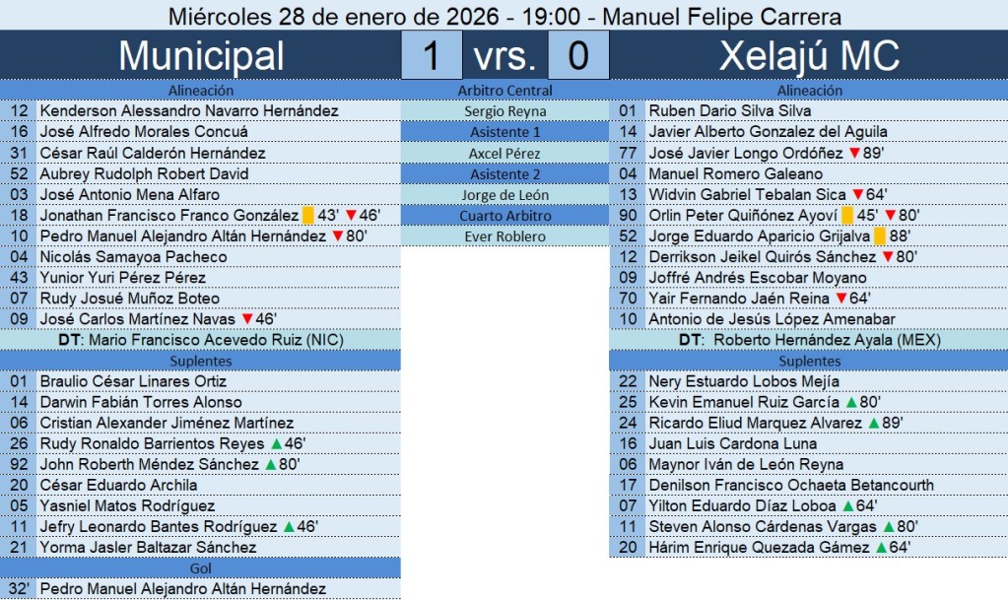1008x600 pixels.
Task: Click the yellow card beside Jorge Eduardo Aparicio Grijalva
Action: click(x=880, y=236)
